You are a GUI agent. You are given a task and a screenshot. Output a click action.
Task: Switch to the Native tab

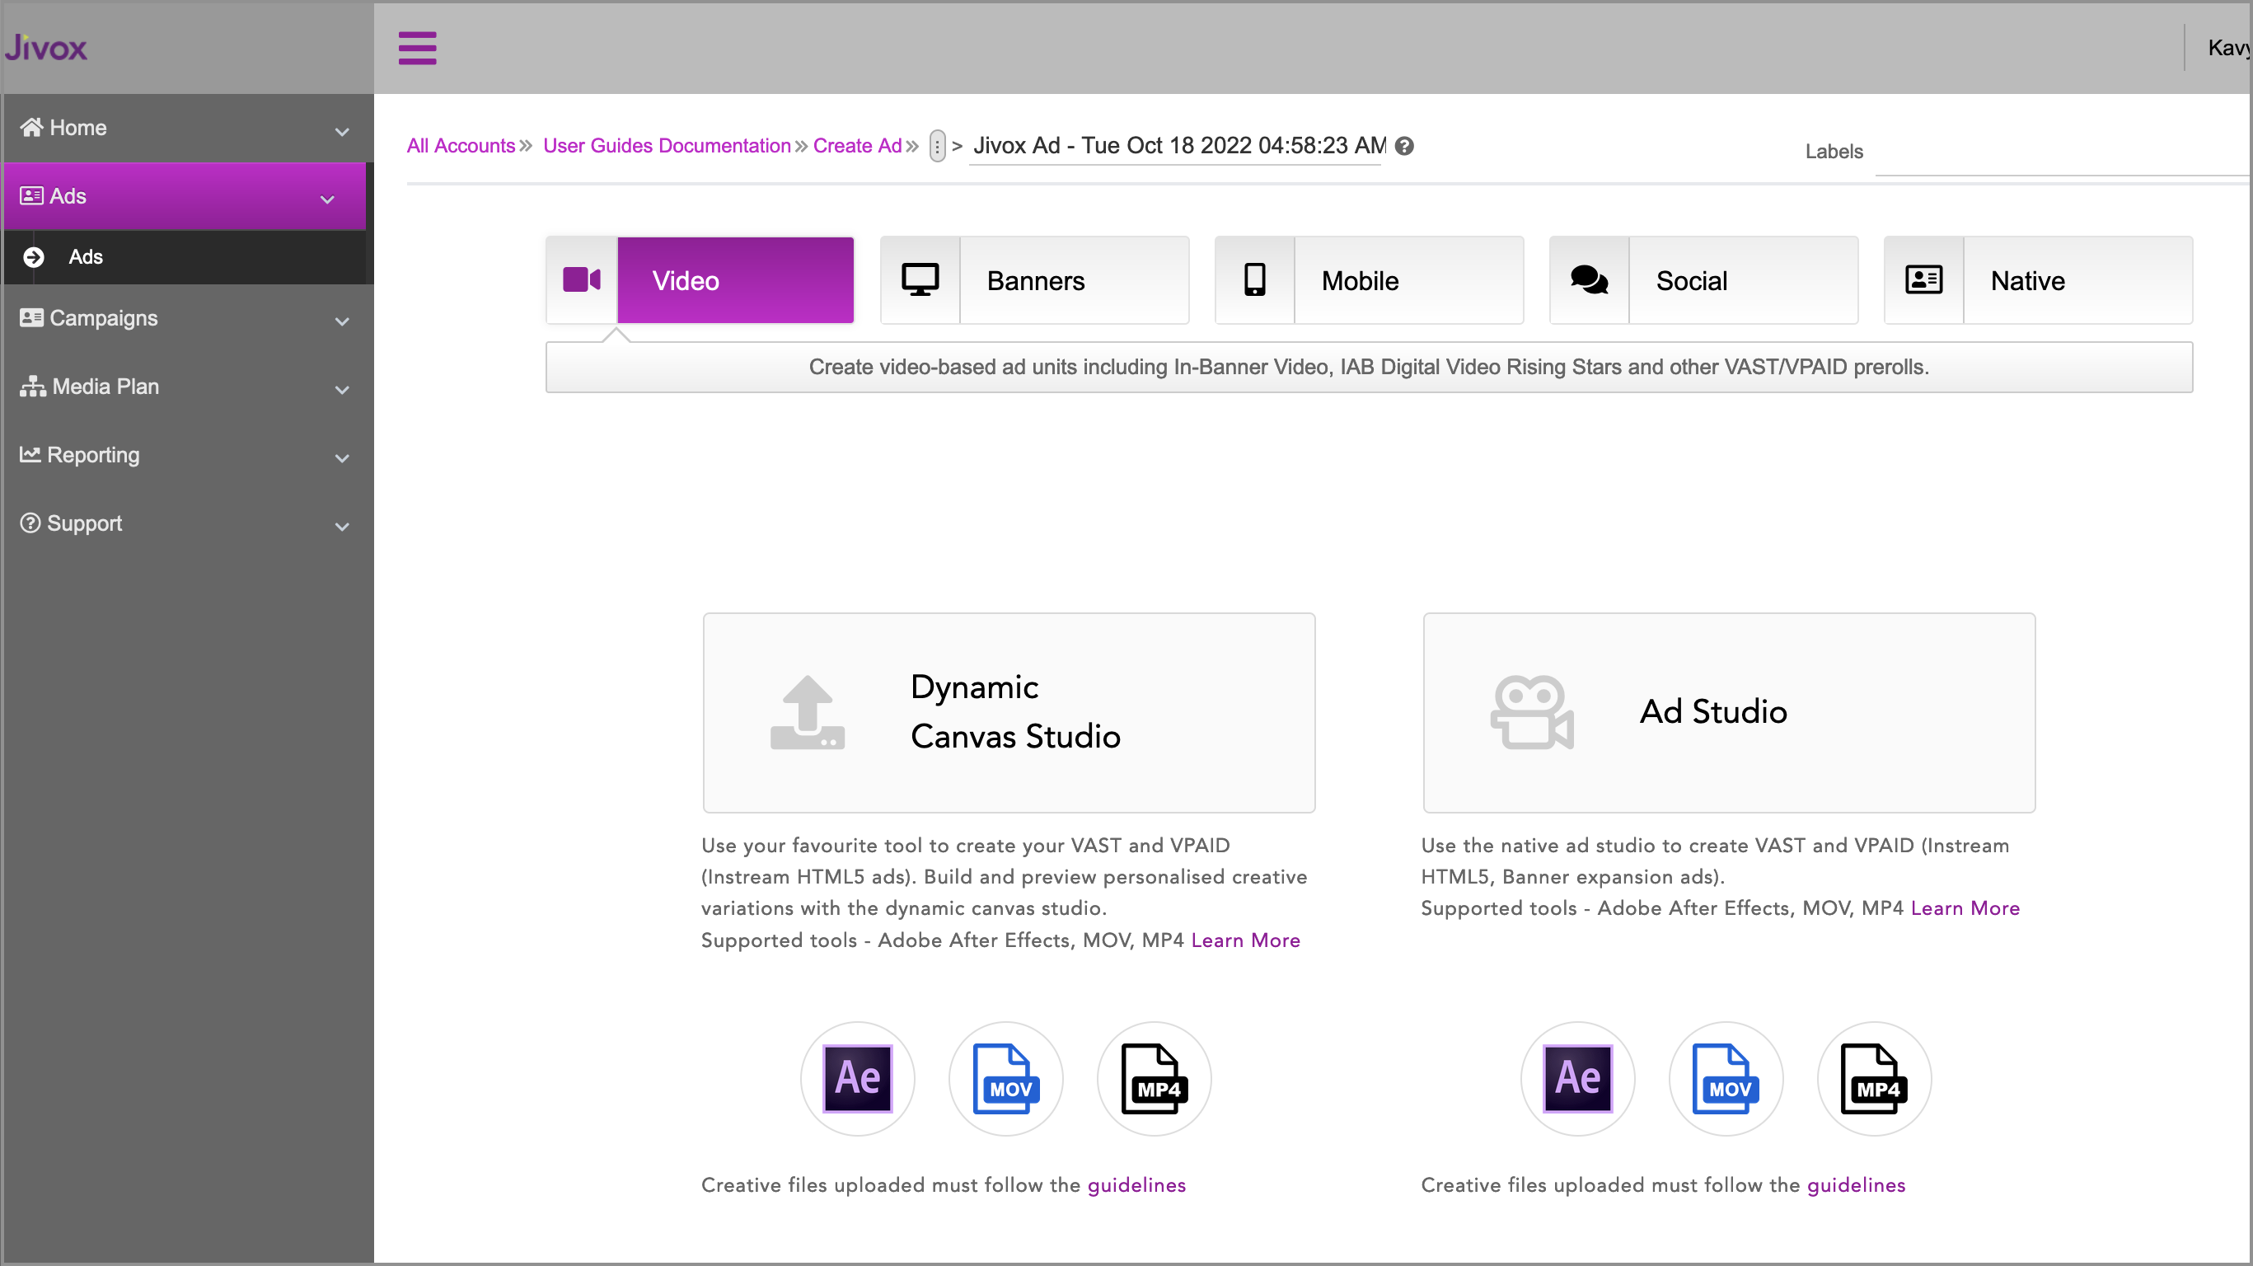click(x=2038, y=280)
